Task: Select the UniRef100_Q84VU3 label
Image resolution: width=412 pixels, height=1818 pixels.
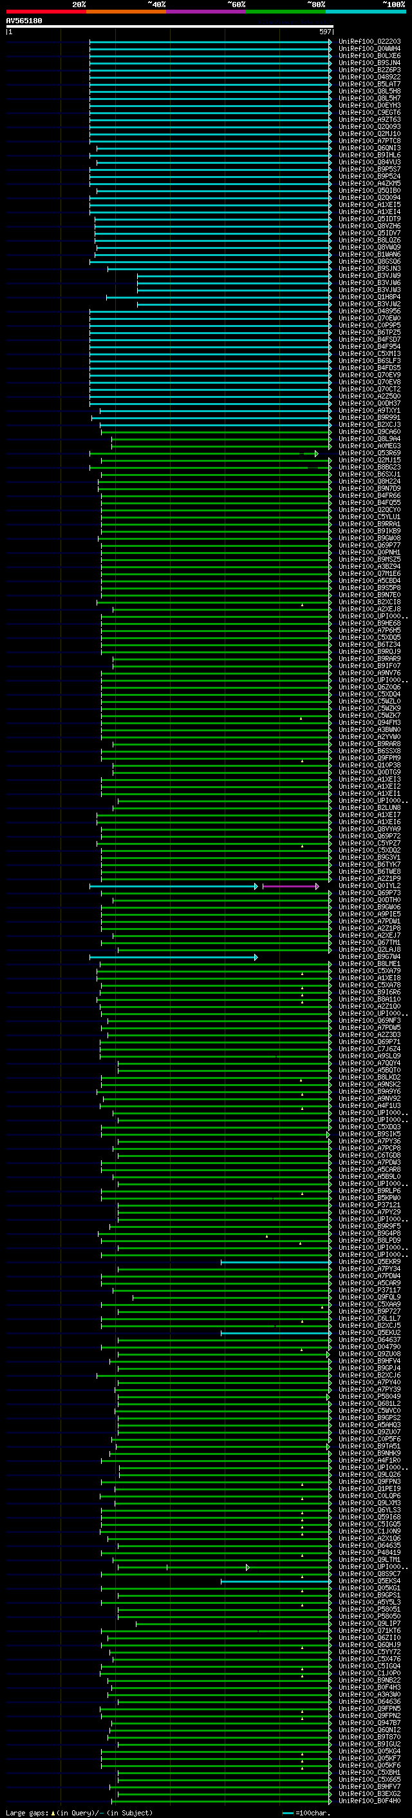Action: (370, 163)
